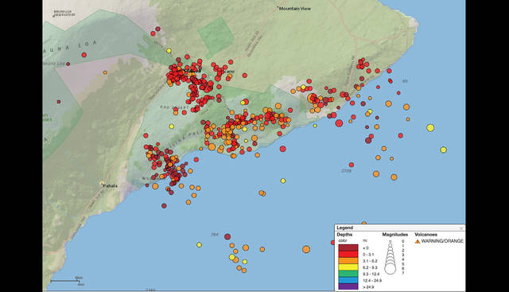This screenshot has height=292, width=509.
Task: Click the Mountain View town label
Action: tap(295, 9)
